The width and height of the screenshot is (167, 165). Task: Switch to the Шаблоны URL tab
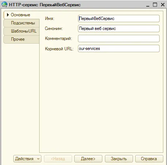click(x=21, y=31)
